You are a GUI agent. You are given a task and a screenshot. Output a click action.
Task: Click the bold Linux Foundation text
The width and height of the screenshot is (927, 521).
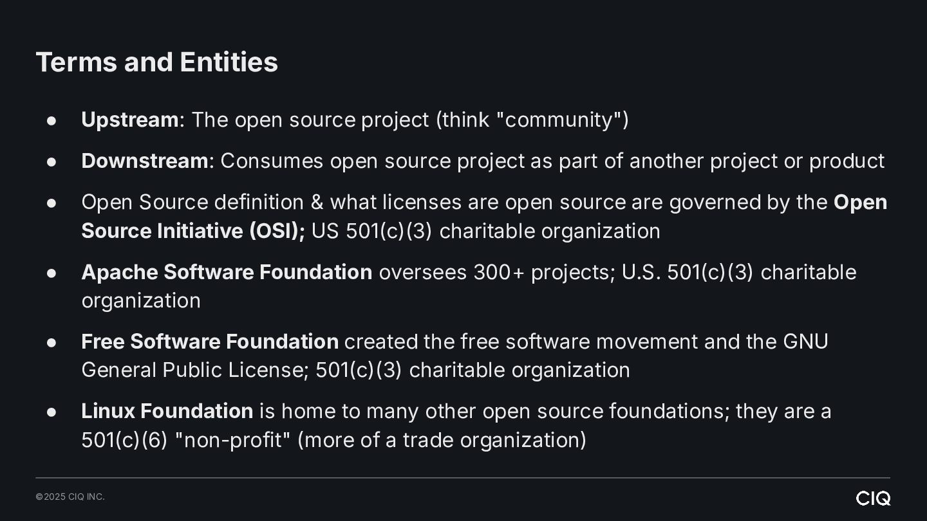point(167,411)
